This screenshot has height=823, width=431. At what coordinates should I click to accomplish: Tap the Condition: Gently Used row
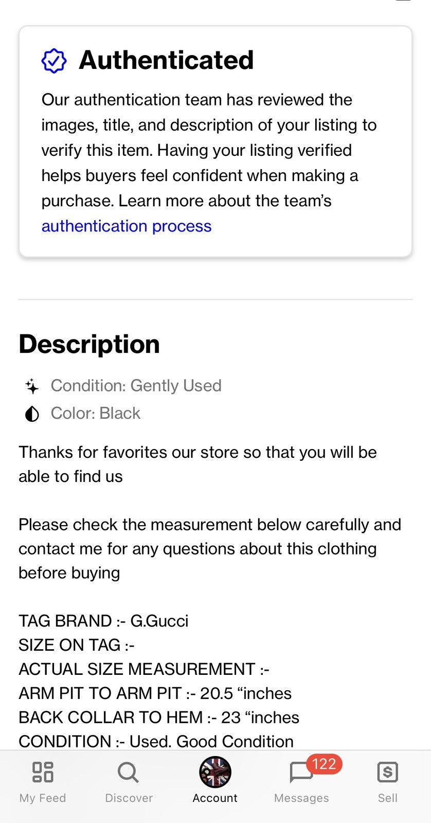click(x=123, y=386)
